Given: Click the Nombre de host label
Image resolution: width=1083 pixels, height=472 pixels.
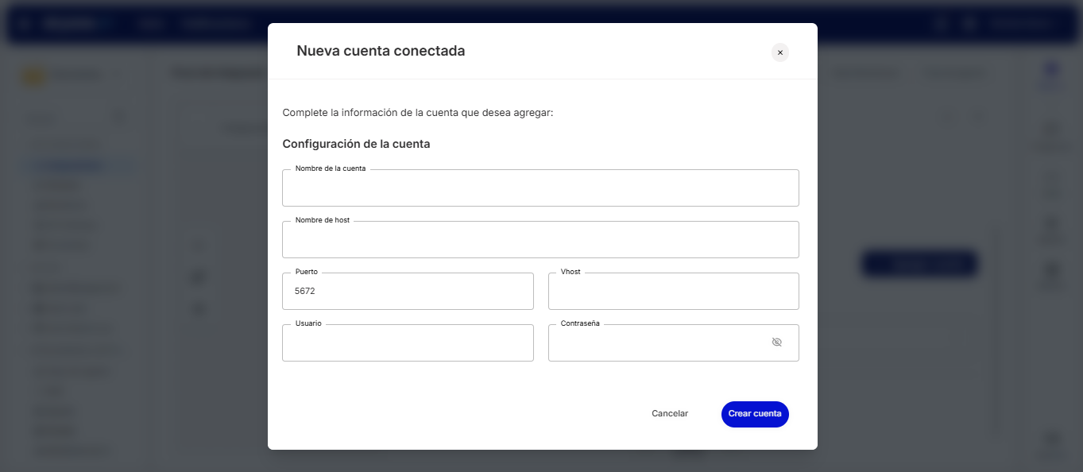Looking at the screenshot, I should coord(322,220).
